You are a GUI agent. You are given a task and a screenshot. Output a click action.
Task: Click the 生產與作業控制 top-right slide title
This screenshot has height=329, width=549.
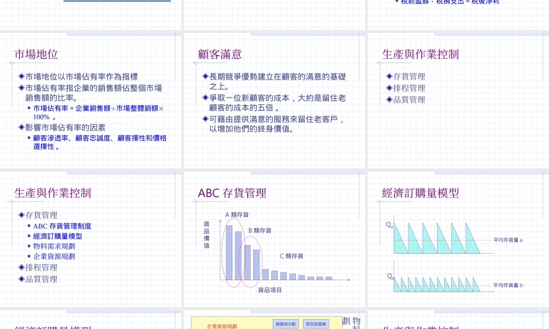421,54
